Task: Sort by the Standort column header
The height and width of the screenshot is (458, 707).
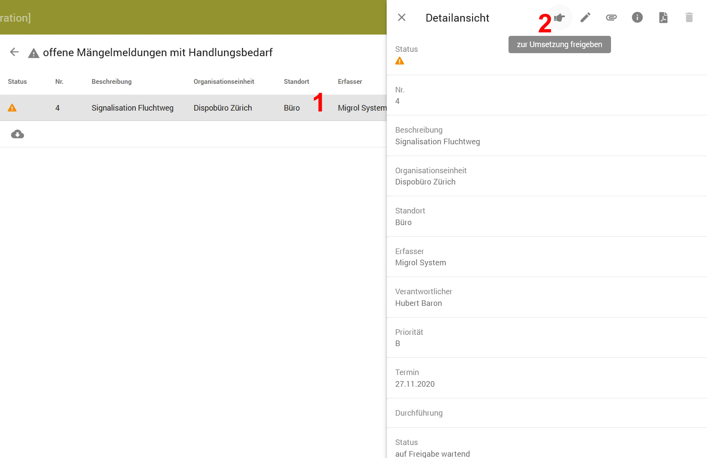Action: click(297, 82)
